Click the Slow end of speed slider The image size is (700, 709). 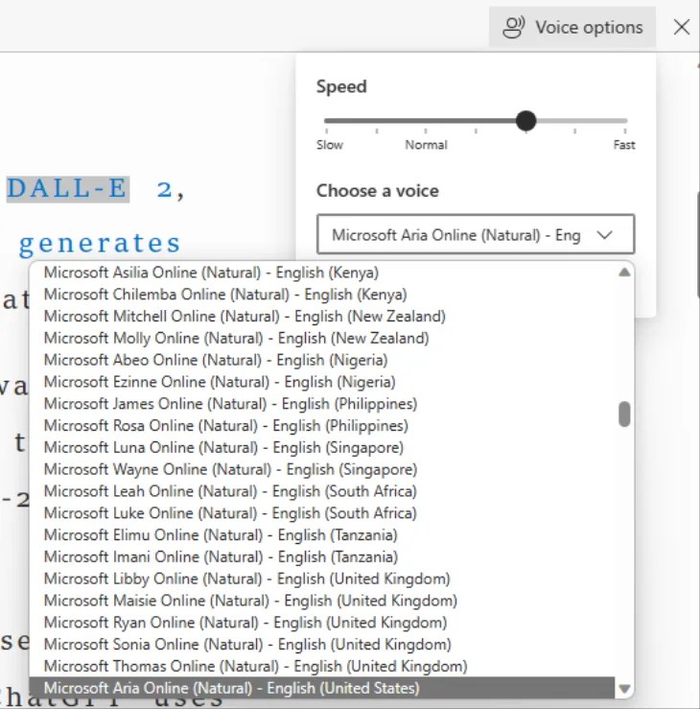pos(330,145)
